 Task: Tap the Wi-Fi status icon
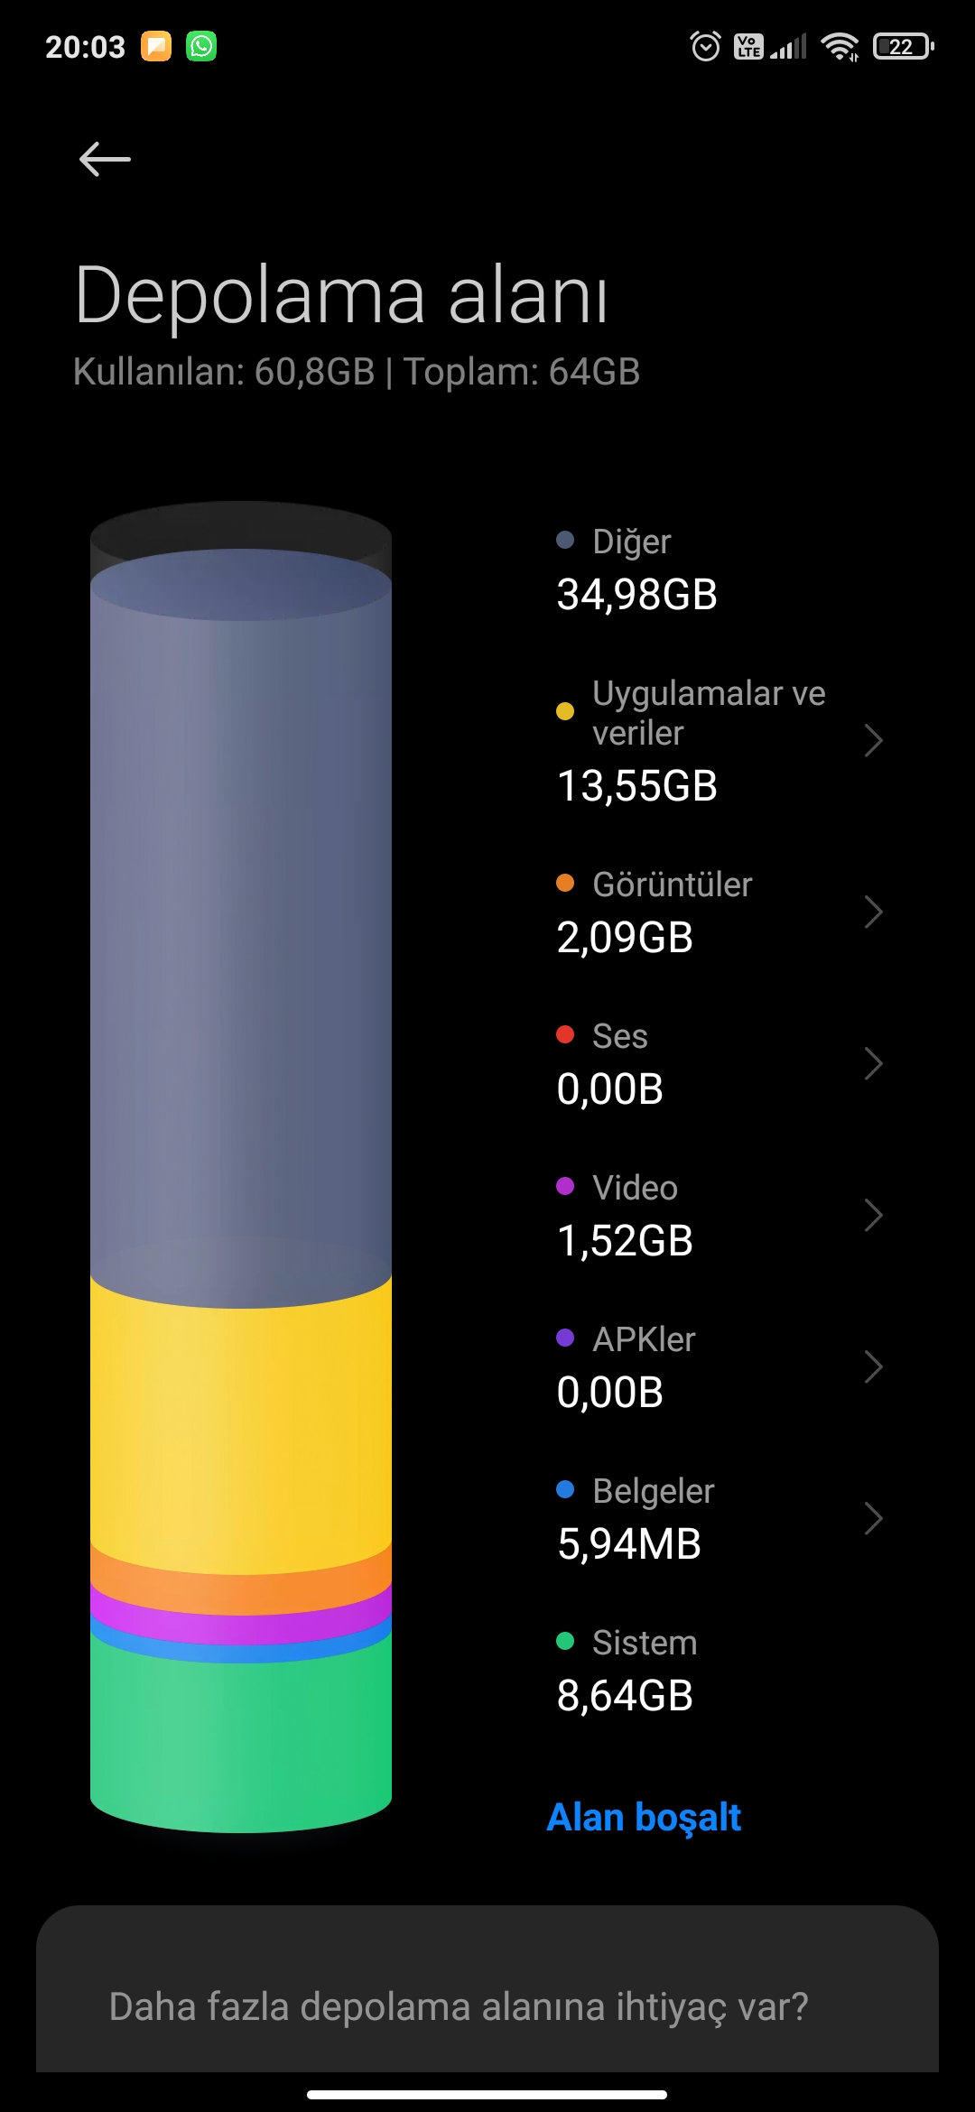click(x=840, y=46)
